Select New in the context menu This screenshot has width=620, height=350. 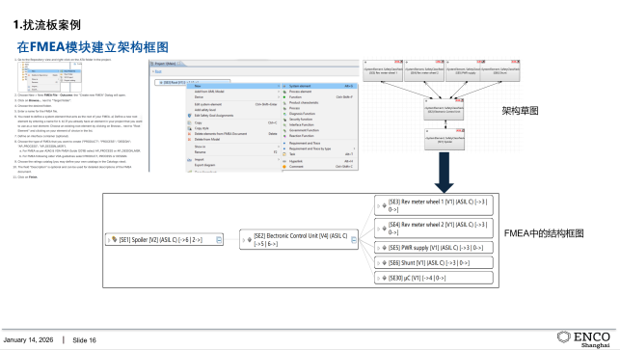coord(233,86)
